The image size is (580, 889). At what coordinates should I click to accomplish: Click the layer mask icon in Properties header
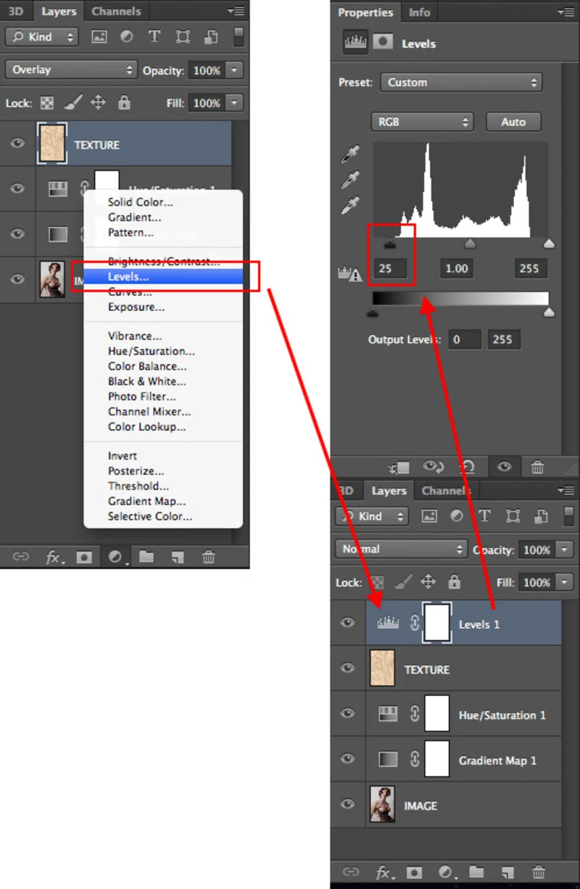383,43
